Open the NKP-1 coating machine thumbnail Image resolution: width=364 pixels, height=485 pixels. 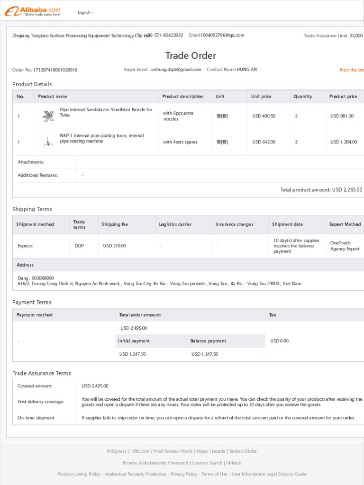coord(48,142)
